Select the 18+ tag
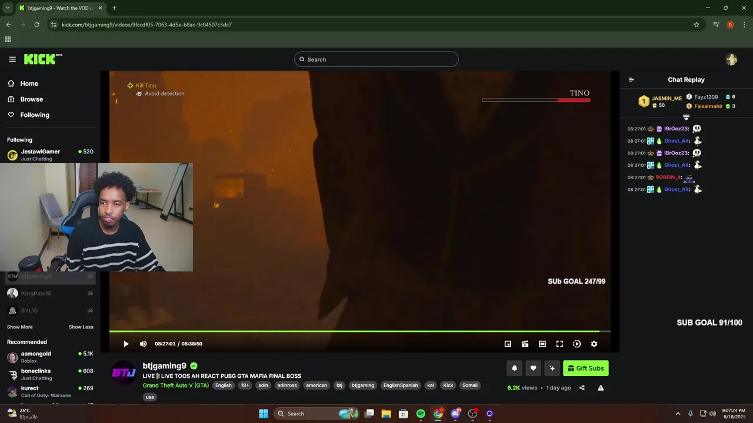The height and width of the screenshot is (423, 753). click(245, 385)
